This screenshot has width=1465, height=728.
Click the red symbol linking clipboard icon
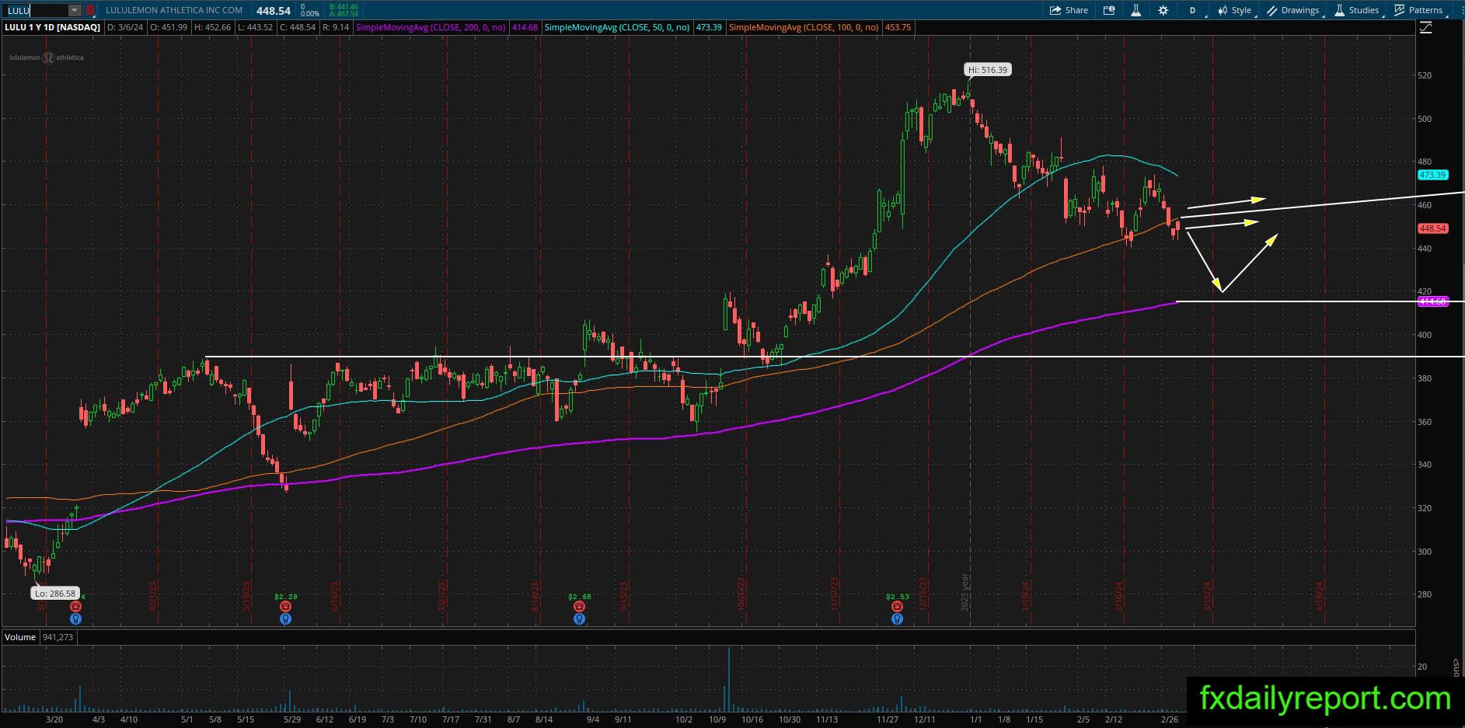(x=90, y=10)
